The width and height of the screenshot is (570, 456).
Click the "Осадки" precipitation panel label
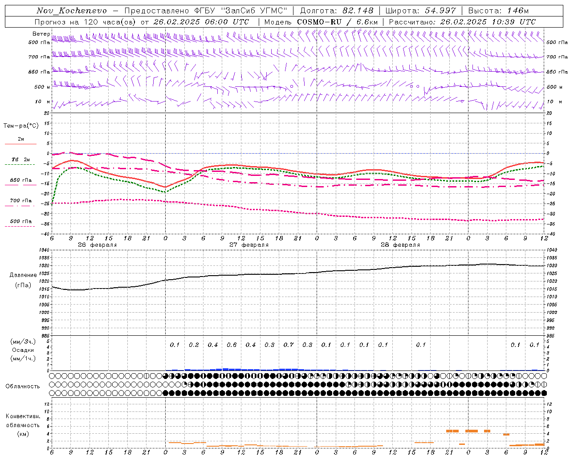coord(23,350)
